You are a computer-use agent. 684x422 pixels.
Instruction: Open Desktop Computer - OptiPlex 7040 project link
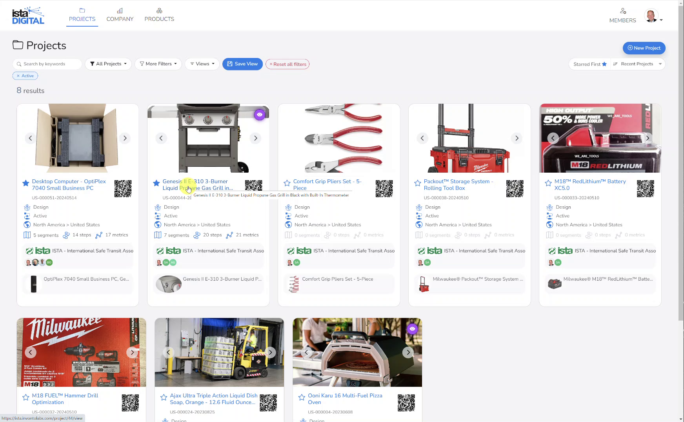click(69, 185)
